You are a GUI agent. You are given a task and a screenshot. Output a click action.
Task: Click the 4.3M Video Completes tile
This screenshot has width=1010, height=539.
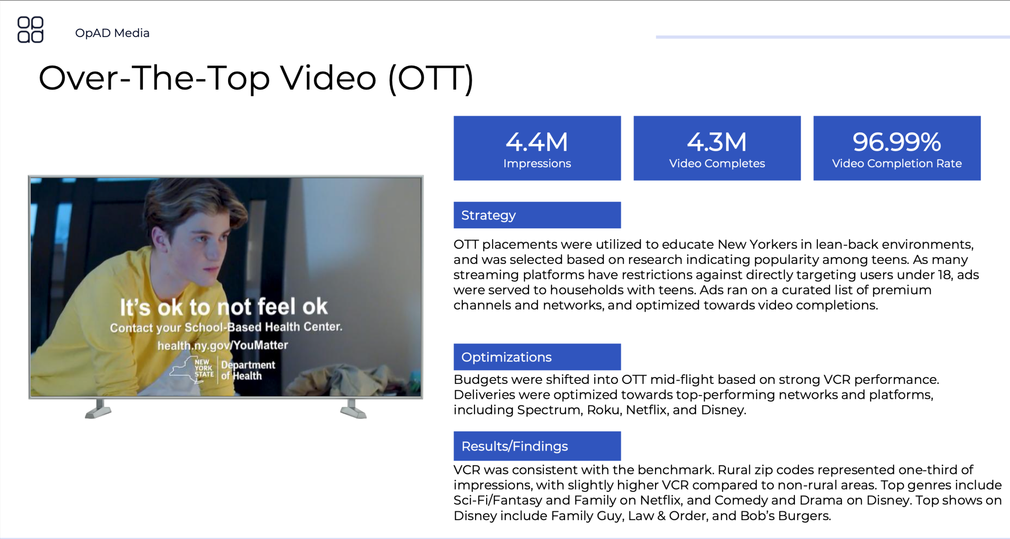tap(717, 148)
